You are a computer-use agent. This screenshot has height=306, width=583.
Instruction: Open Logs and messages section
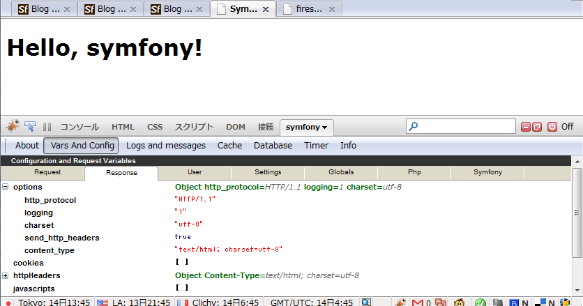pyautogui.click(x=166, y=146)
